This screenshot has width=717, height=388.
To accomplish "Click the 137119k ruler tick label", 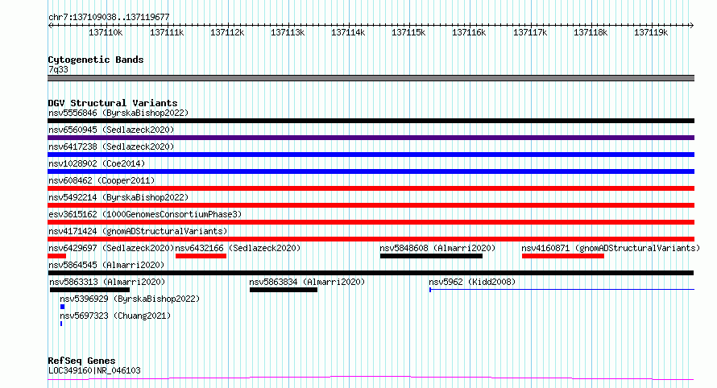I will pos(651,32).
